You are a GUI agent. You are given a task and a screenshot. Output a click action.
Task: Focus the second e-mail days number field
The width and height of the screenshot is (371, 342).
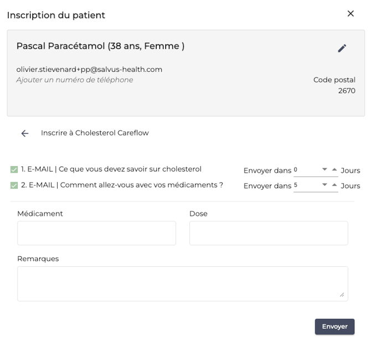[x=306, y=186]
